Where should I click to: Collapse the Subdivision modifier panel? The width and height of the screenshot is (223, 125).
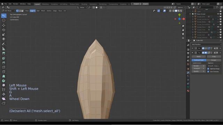pyautogui.click(x=192, y=53)
